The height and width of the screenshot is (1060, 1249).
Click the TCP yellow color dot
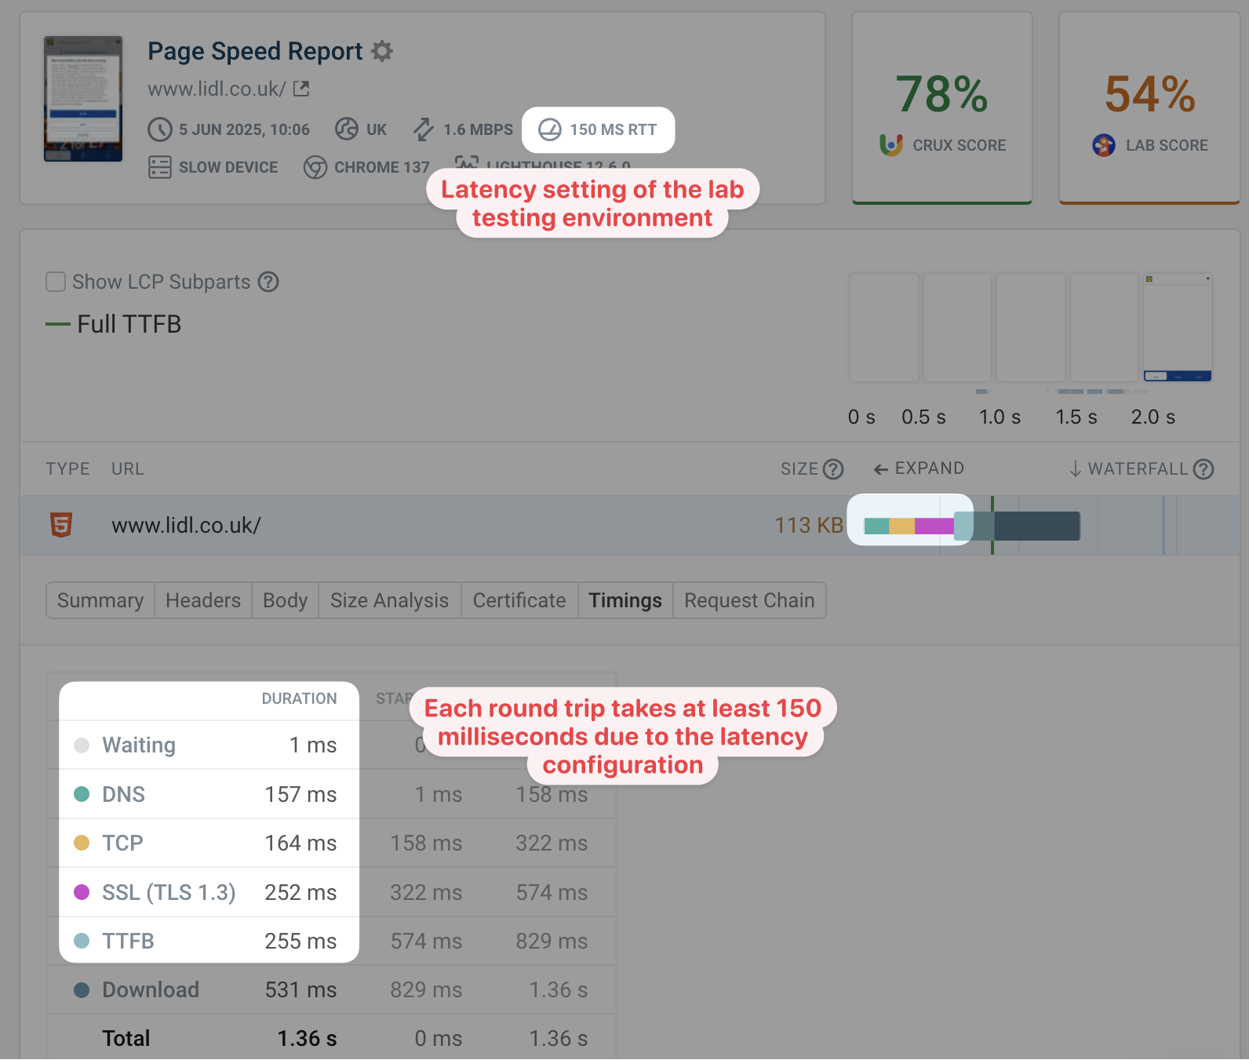point(82,843)
